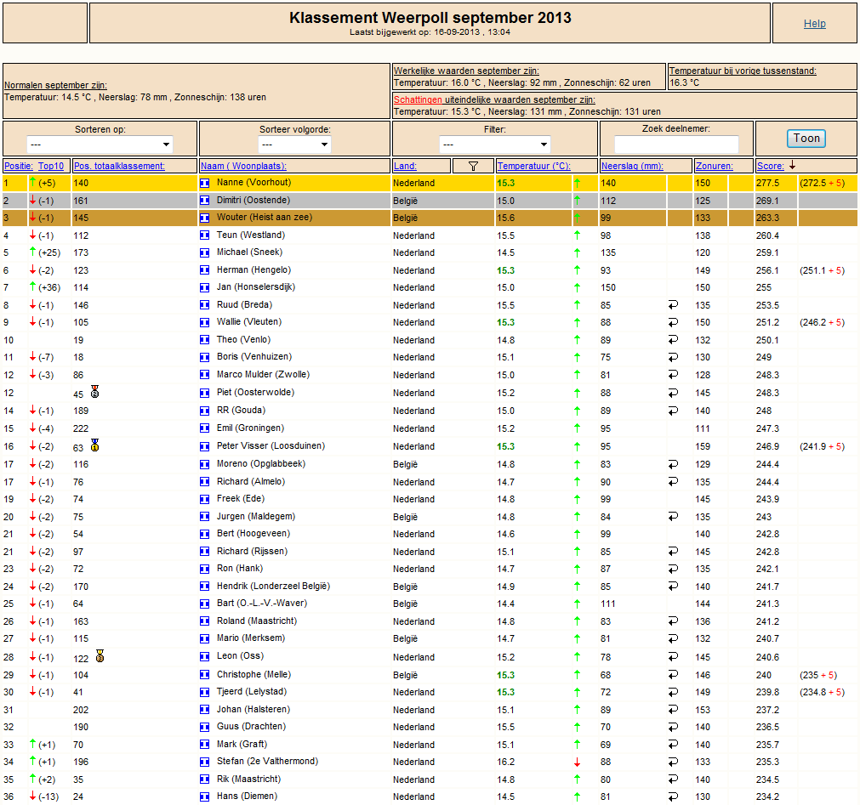The image size is (860, 805).
Task: Click the red down arrow in Stefan's temperature column
Action: tap(577, 762)
